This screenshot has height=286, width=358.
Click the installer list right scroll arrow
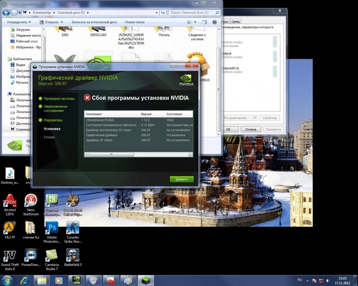click(x=190, y=154)
